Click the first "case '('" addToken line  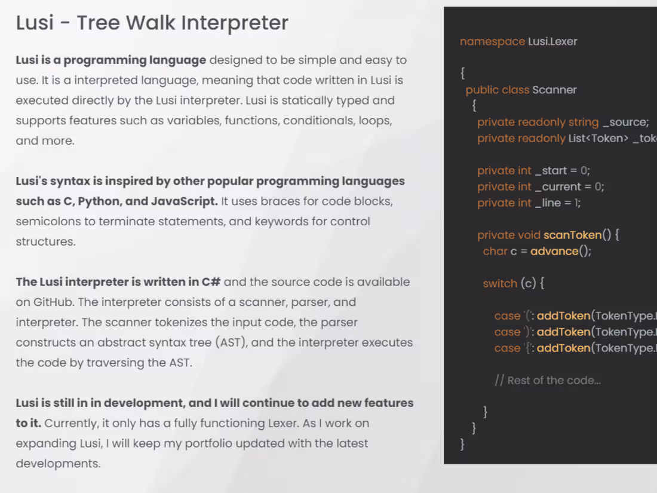(x=576, y=316)
